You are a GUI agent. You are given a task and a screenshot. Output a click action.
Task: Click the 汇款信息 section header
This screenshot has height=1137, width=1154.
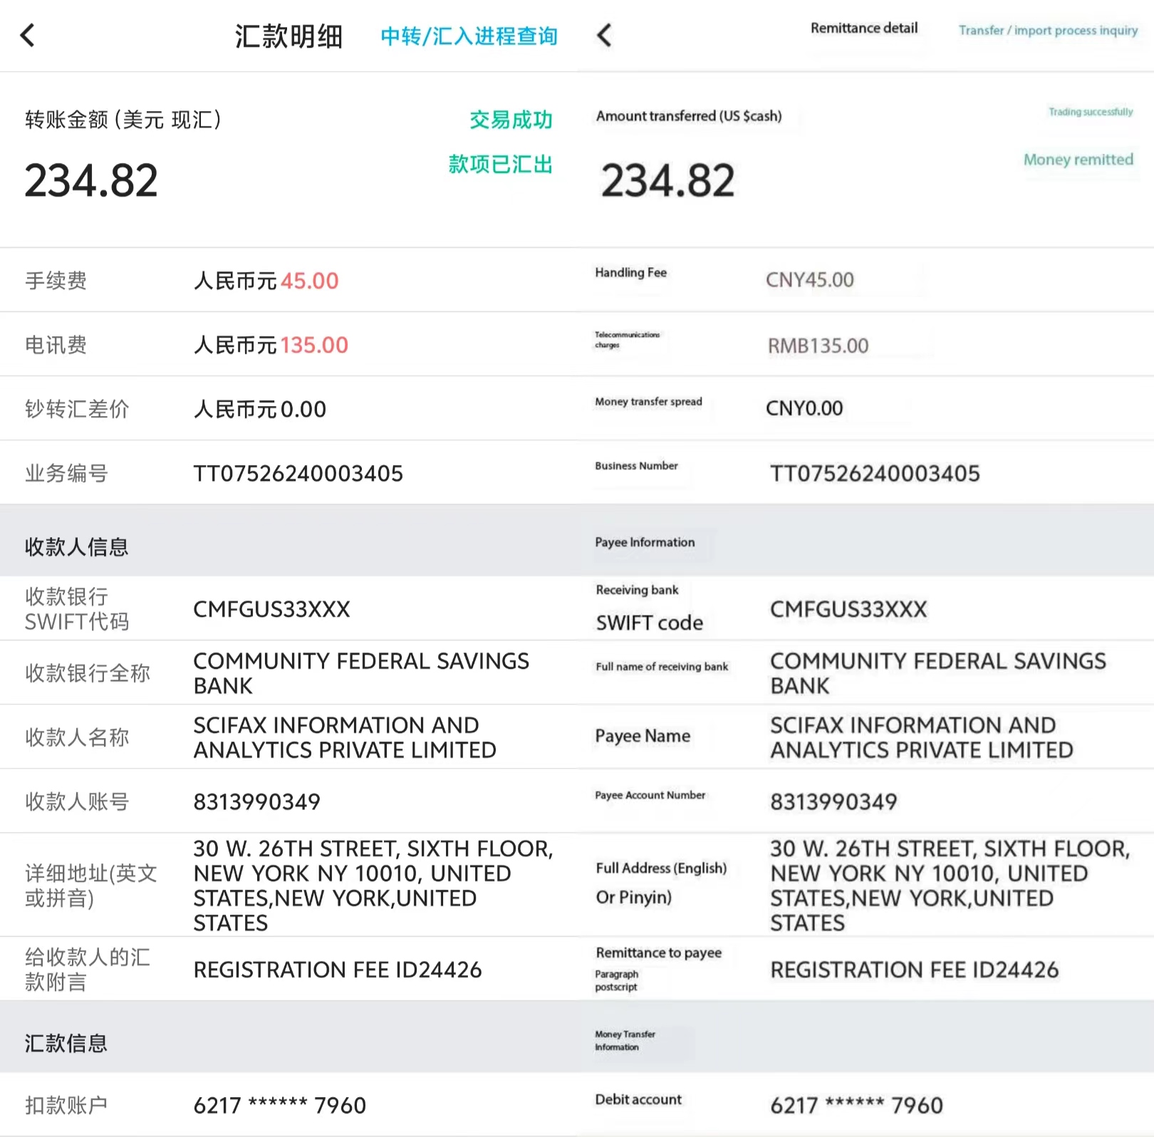[x=66, y=1043]
